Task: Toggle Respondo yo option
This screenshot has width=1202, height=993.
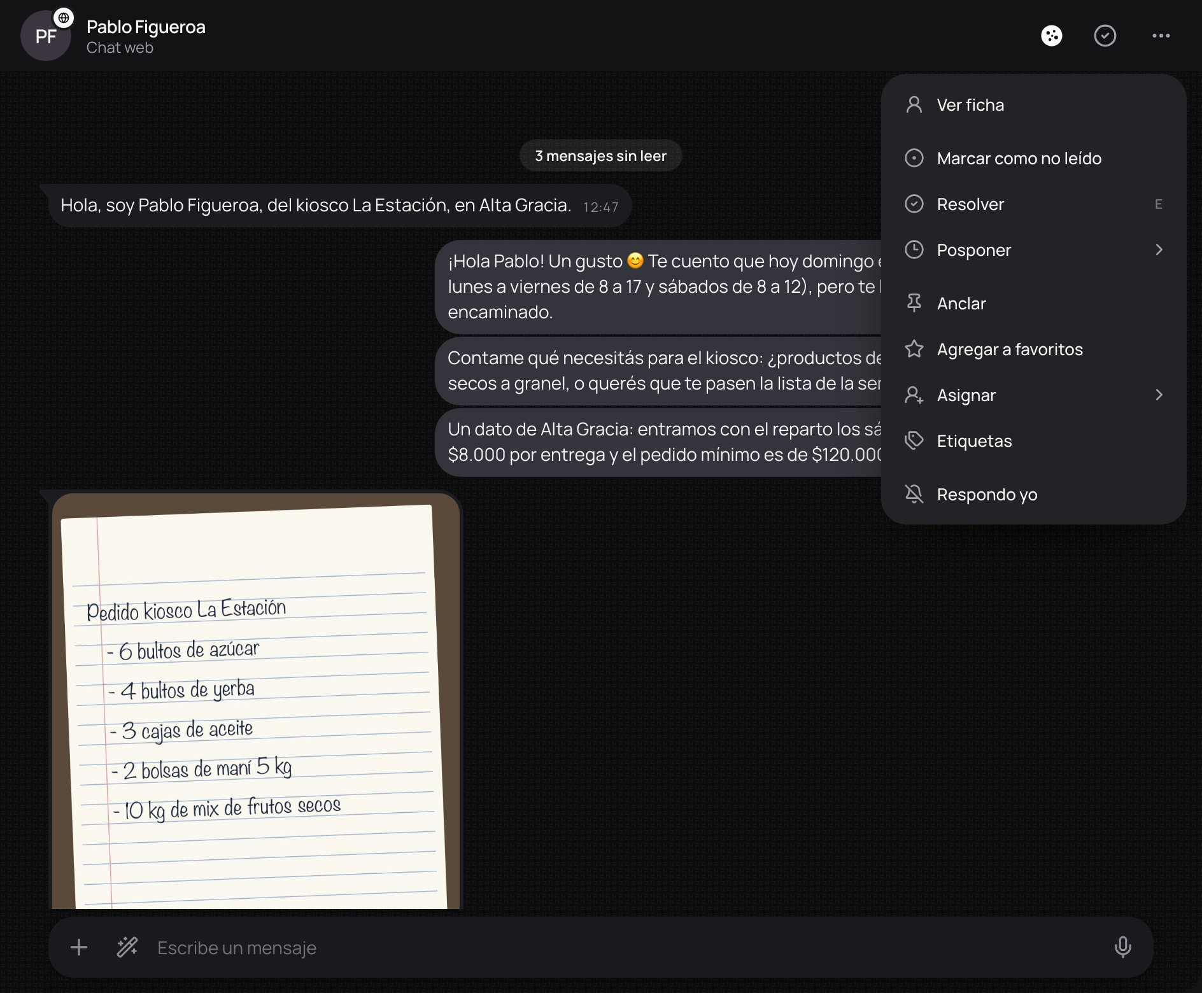Action: 1033,495
